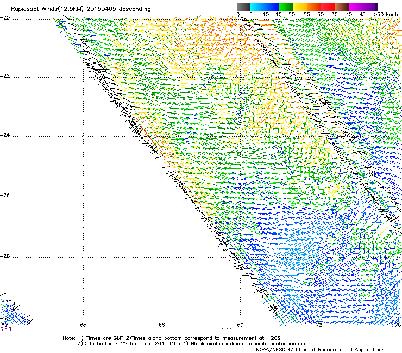
Task: Click the 63 longitude axis label
Action: tap(83, 325)
